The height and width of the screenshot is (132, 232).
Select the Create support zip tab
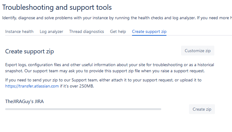[x=149, y=31]
